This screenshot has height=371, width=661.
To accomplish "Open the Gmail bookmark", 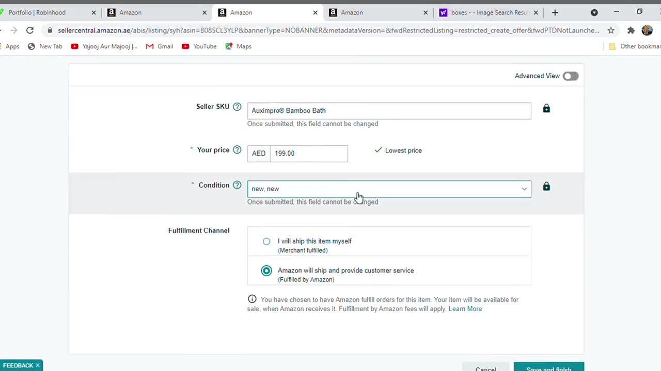I will [x=160, y=46].
